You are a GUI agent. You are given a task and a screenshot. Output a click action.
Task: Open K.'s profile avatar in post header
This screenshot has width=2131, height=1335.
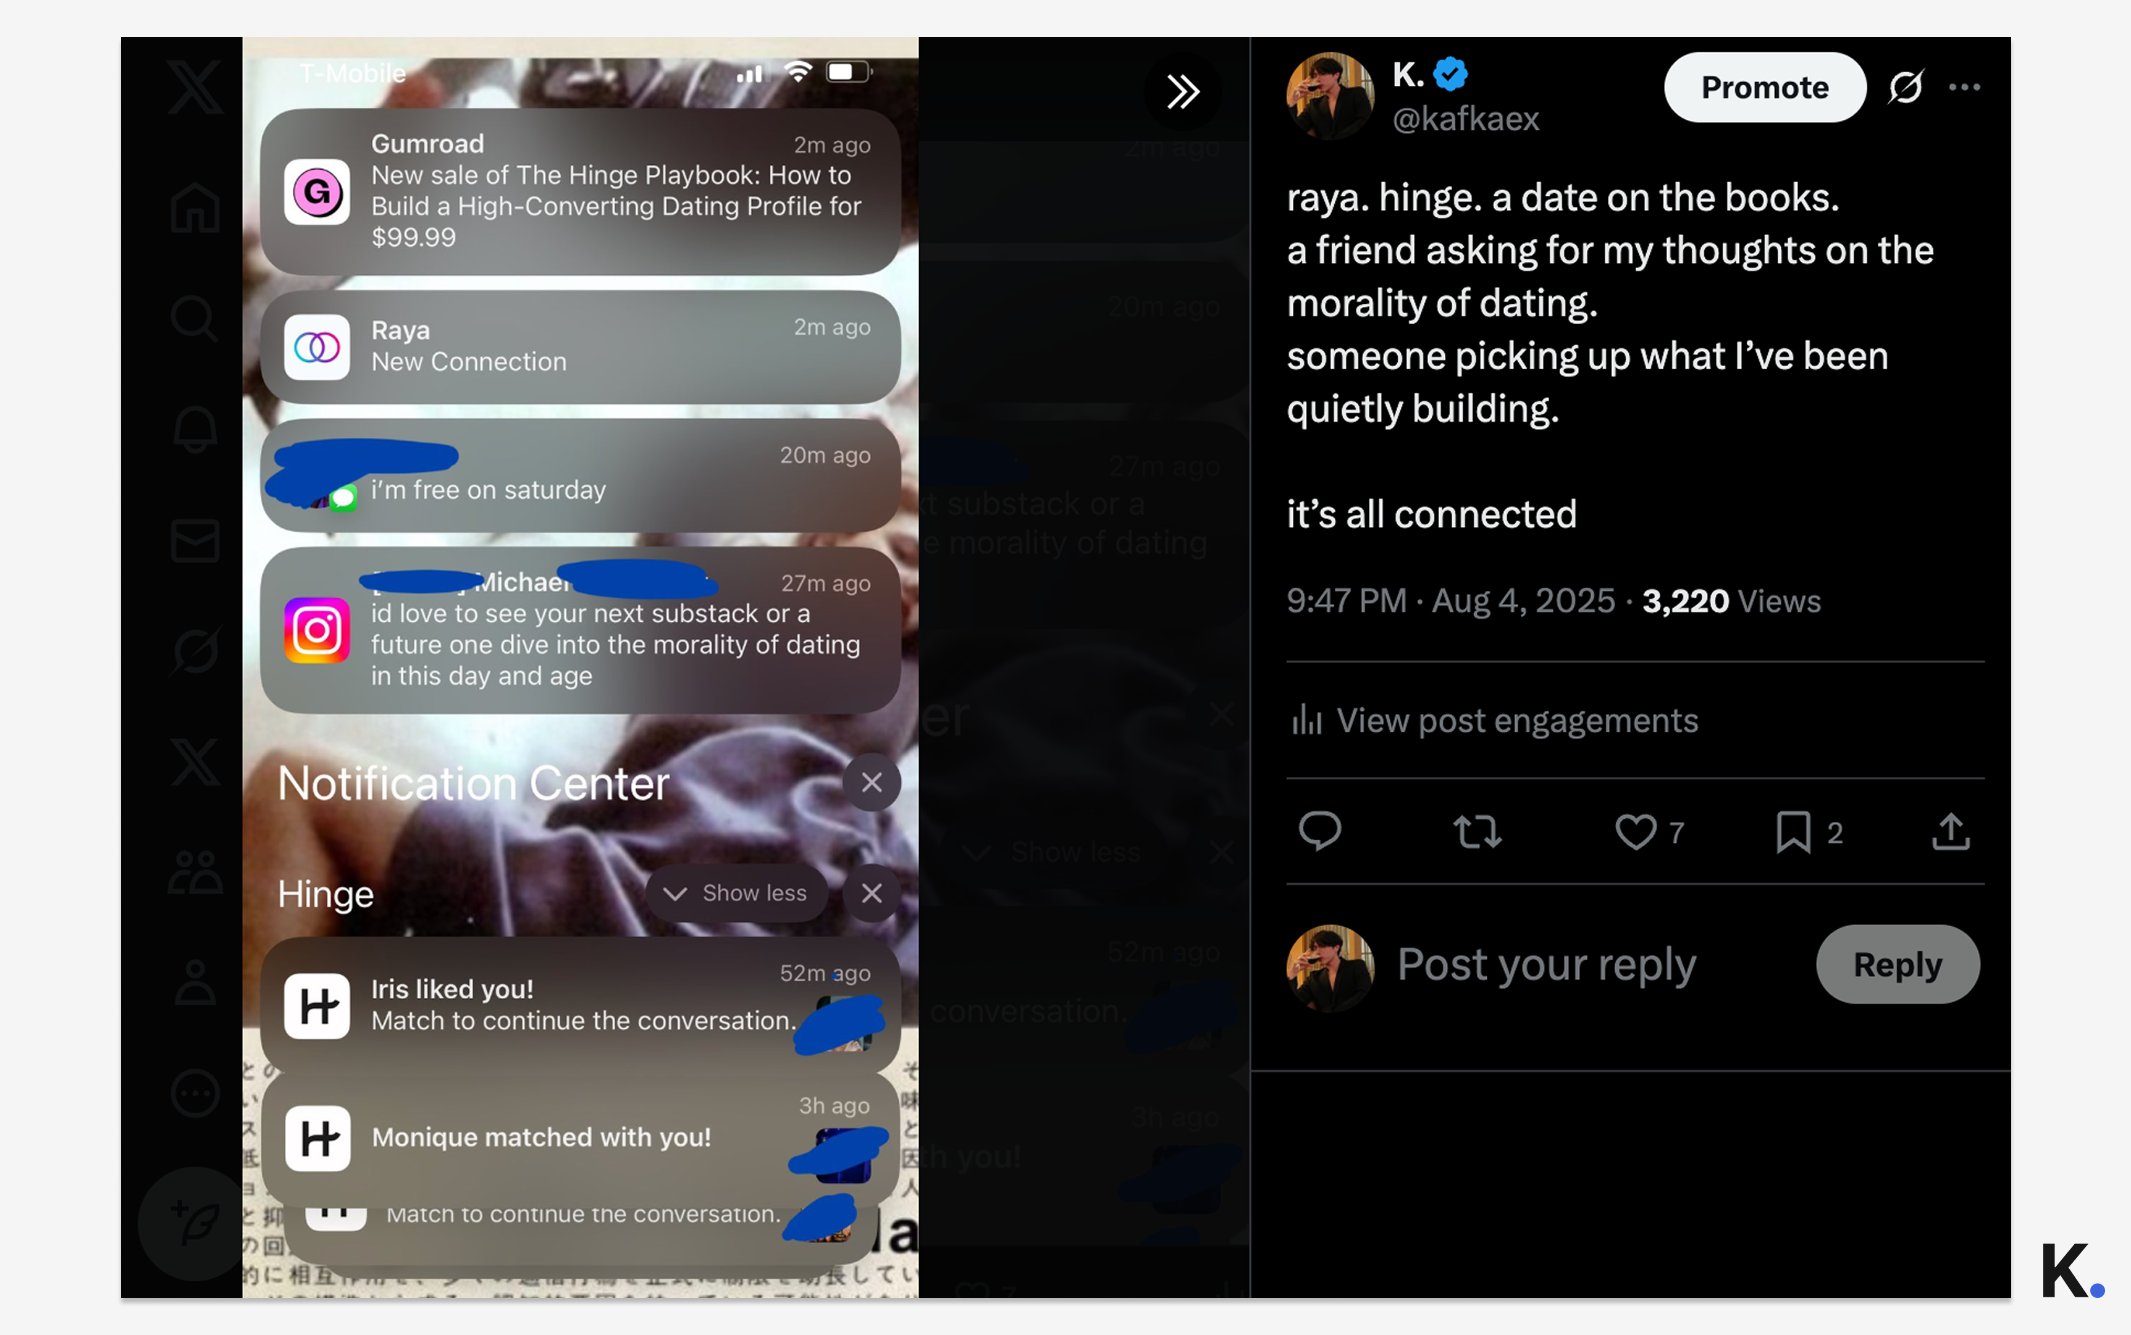point(1330,95)
